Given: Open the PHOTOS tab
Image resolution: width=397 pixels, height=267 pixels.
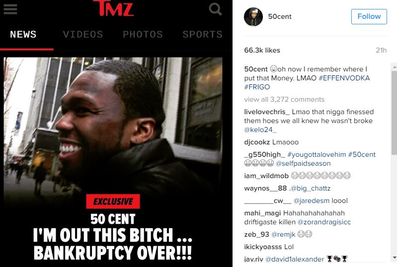Looking at the screenshot, I should click(x=143, y=34).
